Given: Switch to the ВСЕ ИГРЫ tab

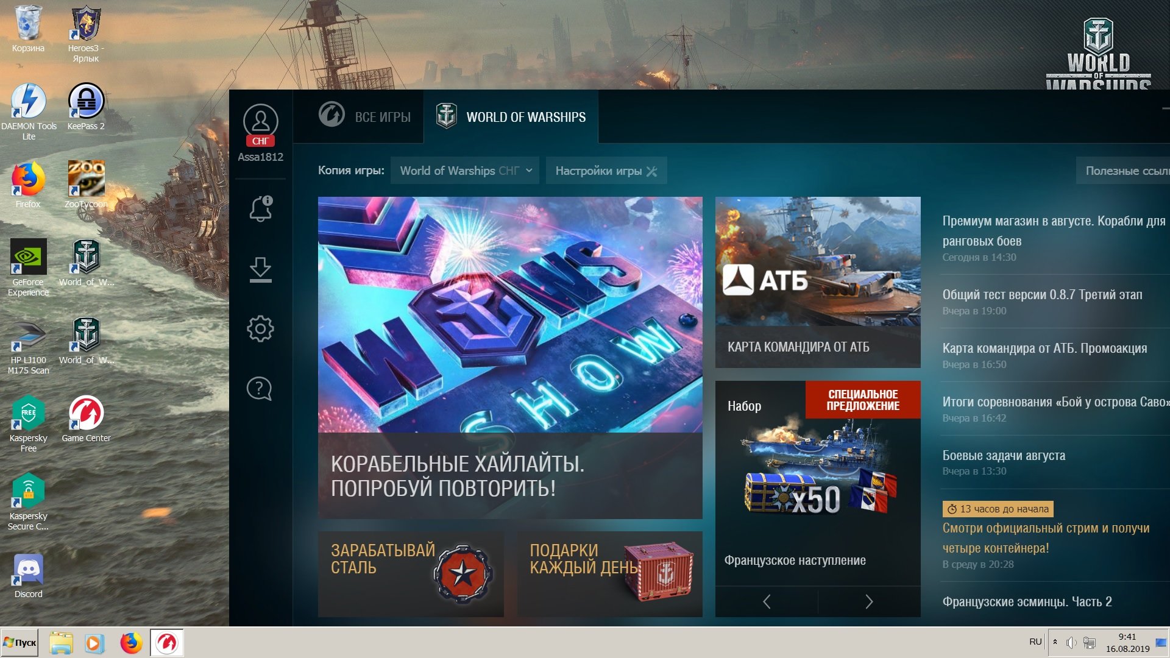Looking at the screenshot, I should [364, 116].
